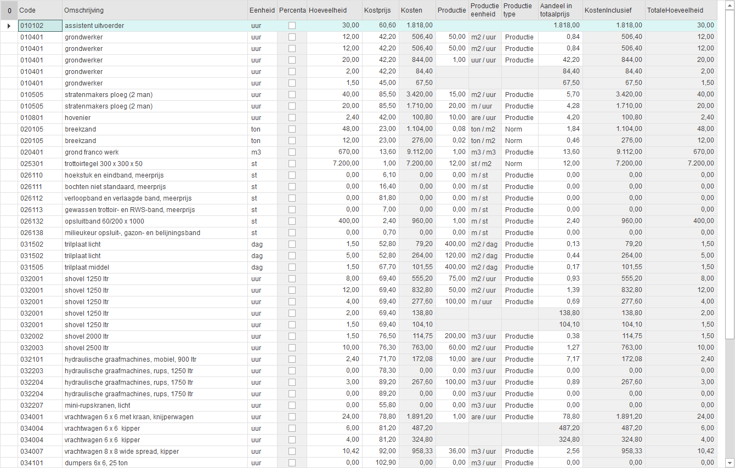Click 'hoekstuk en eindband, meerprijs' cell
Screen dimensions: 735x468
(x=155, y=175)
